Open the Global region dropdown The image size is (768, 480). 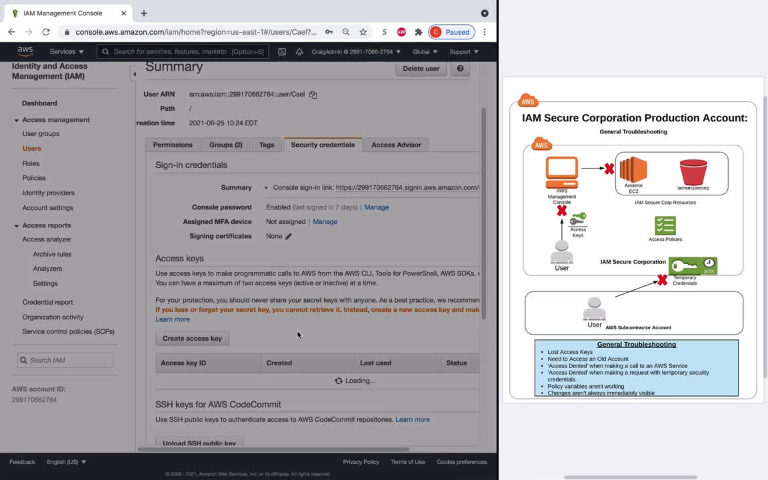425,51
